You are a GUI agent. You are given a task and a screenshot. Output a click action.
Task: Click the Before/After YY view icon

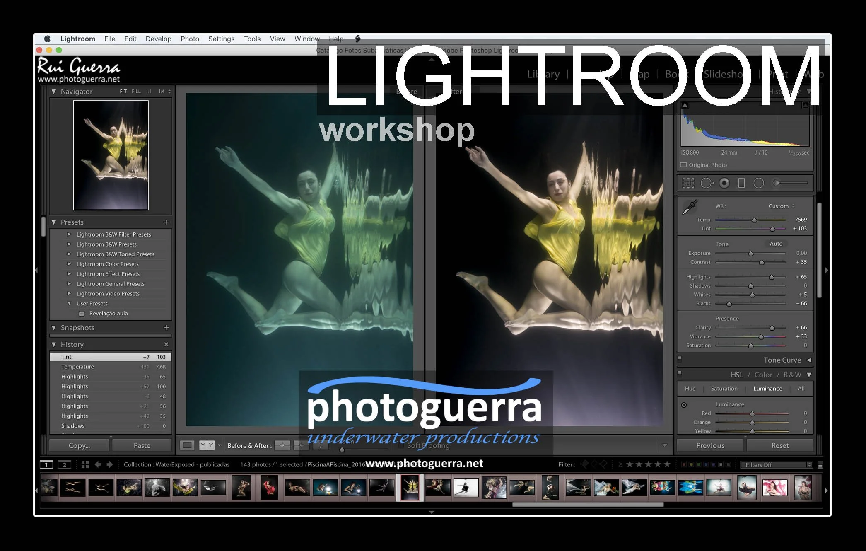tap(207, 445)
